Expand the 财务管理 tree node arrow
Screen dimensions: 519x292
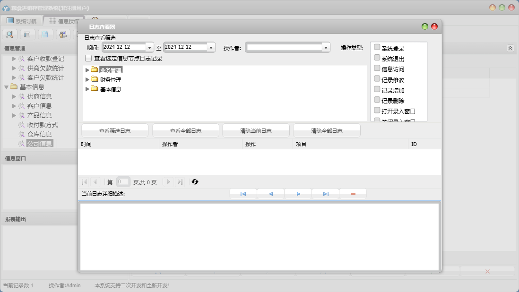(87, 79)
